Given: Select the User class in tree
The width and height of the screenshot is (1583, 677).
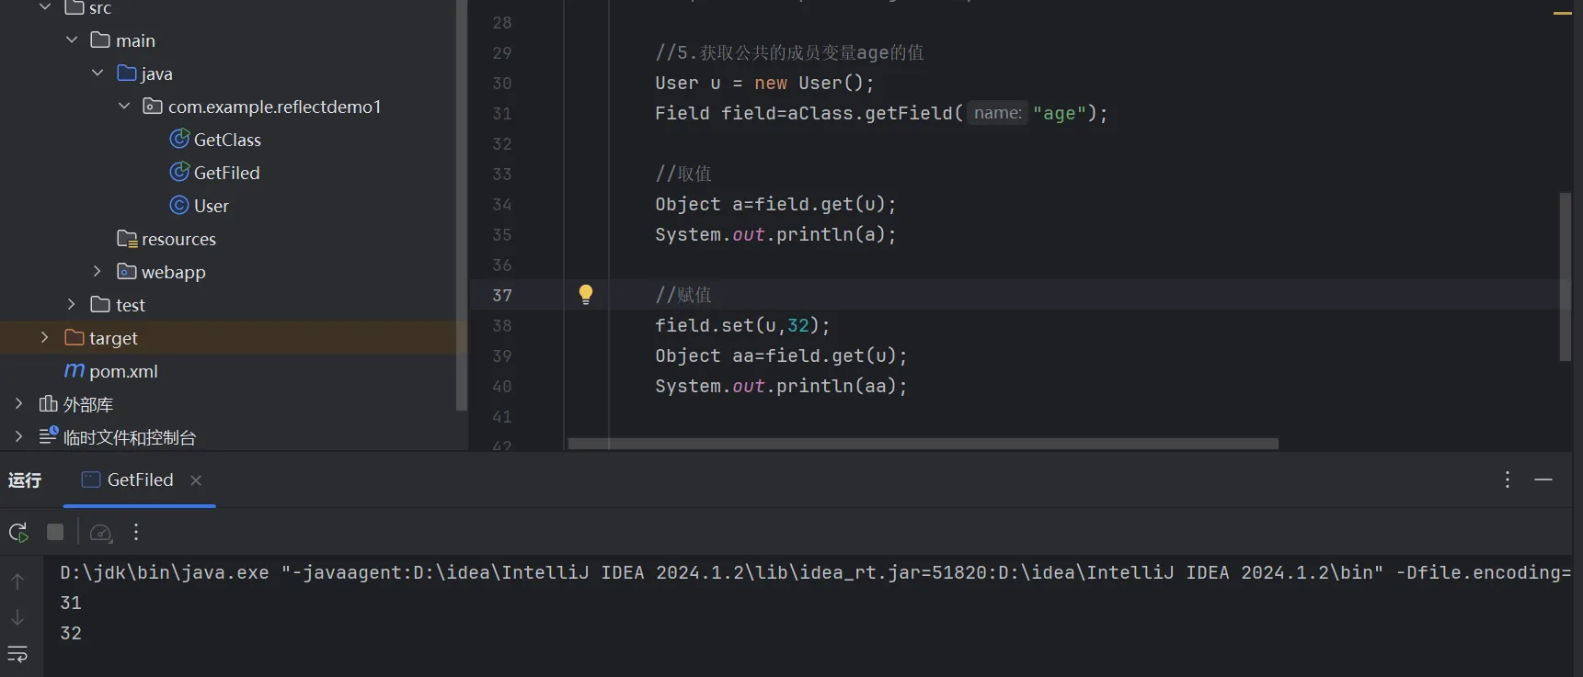Looking at the screenshot, I should (211, 206).
